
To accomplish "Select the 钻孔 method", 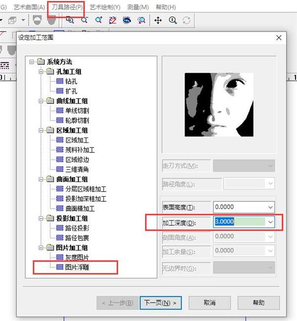I will pyautogui.click(x=71, y=82).
